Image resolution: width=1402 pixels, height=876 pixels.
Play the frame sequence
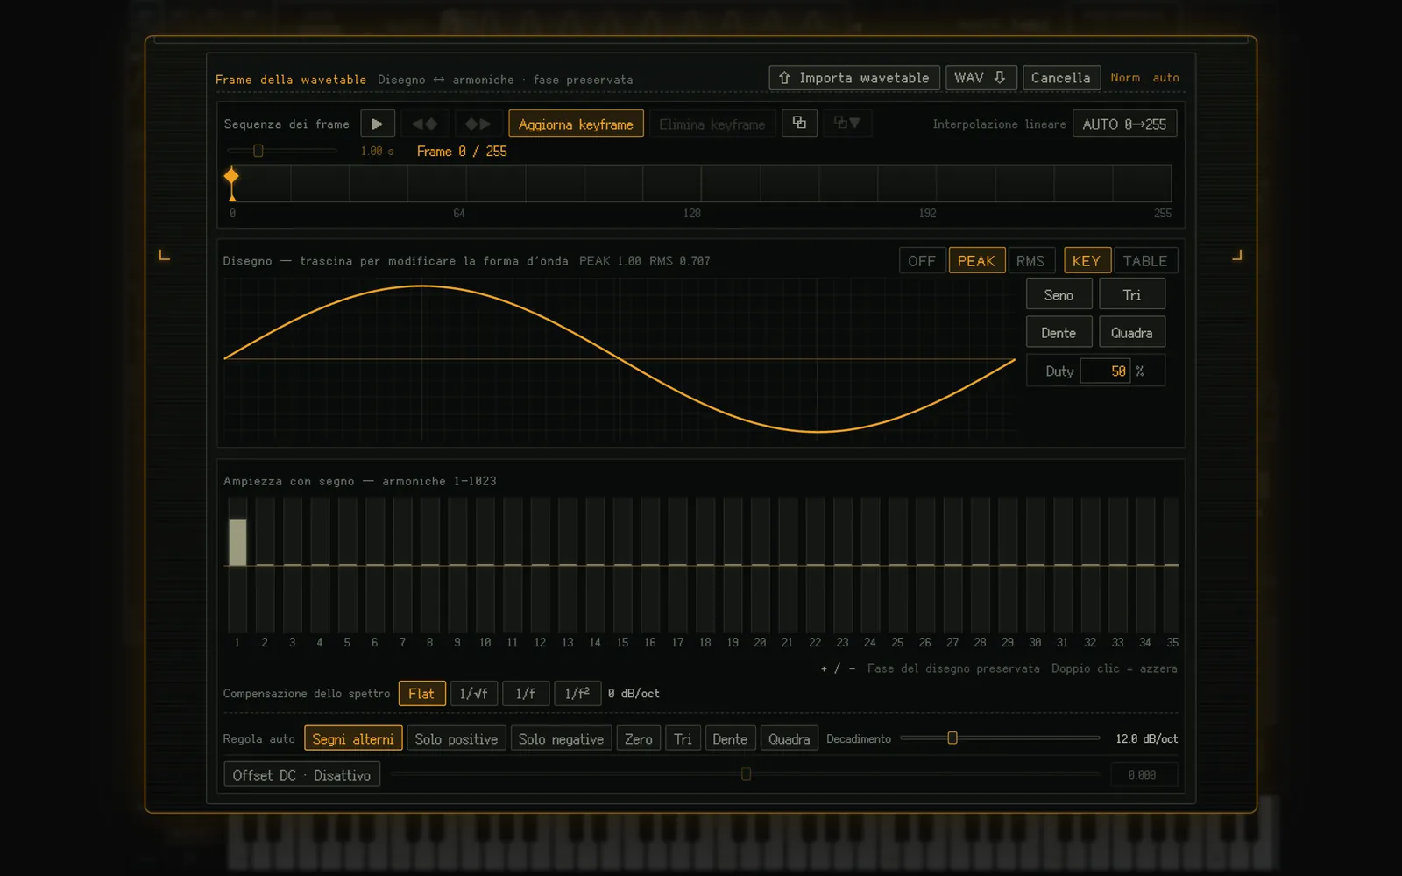coord(377,124)
